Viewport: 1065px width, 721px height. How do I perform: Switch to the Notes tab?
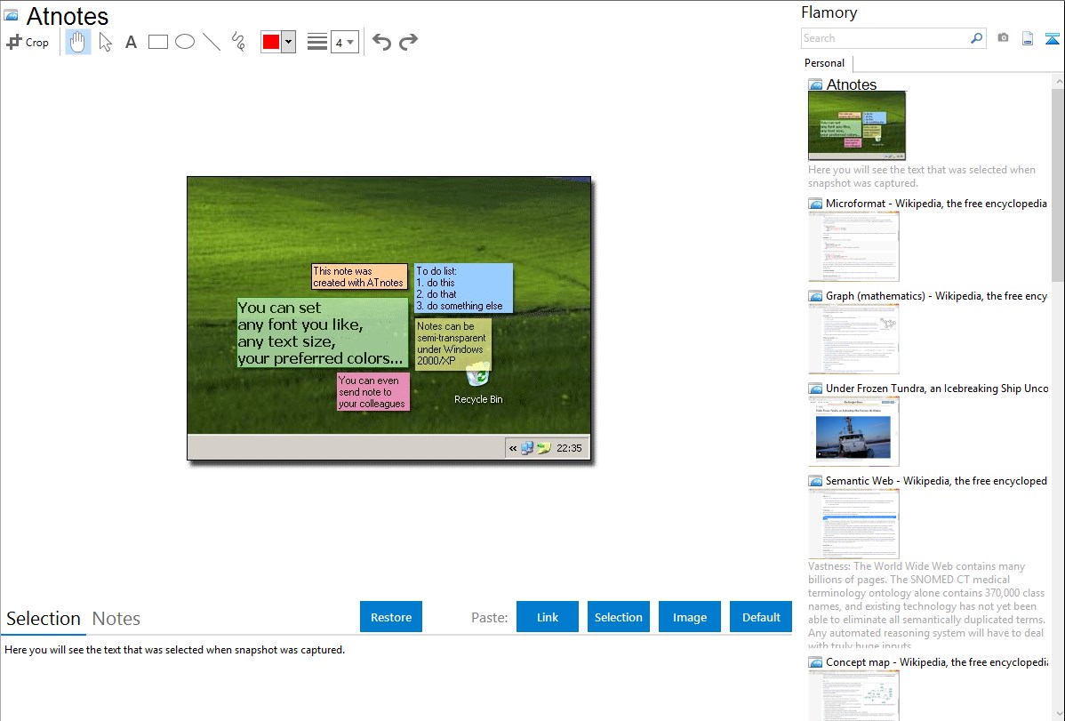(x=116, y=619)
